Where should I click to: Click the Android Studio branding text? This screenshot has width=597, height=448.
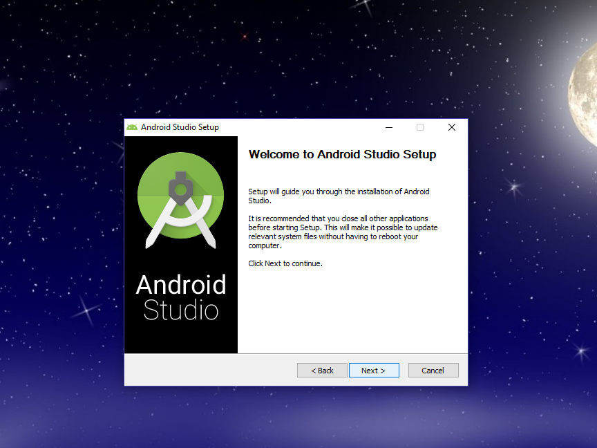pos(181,296)
